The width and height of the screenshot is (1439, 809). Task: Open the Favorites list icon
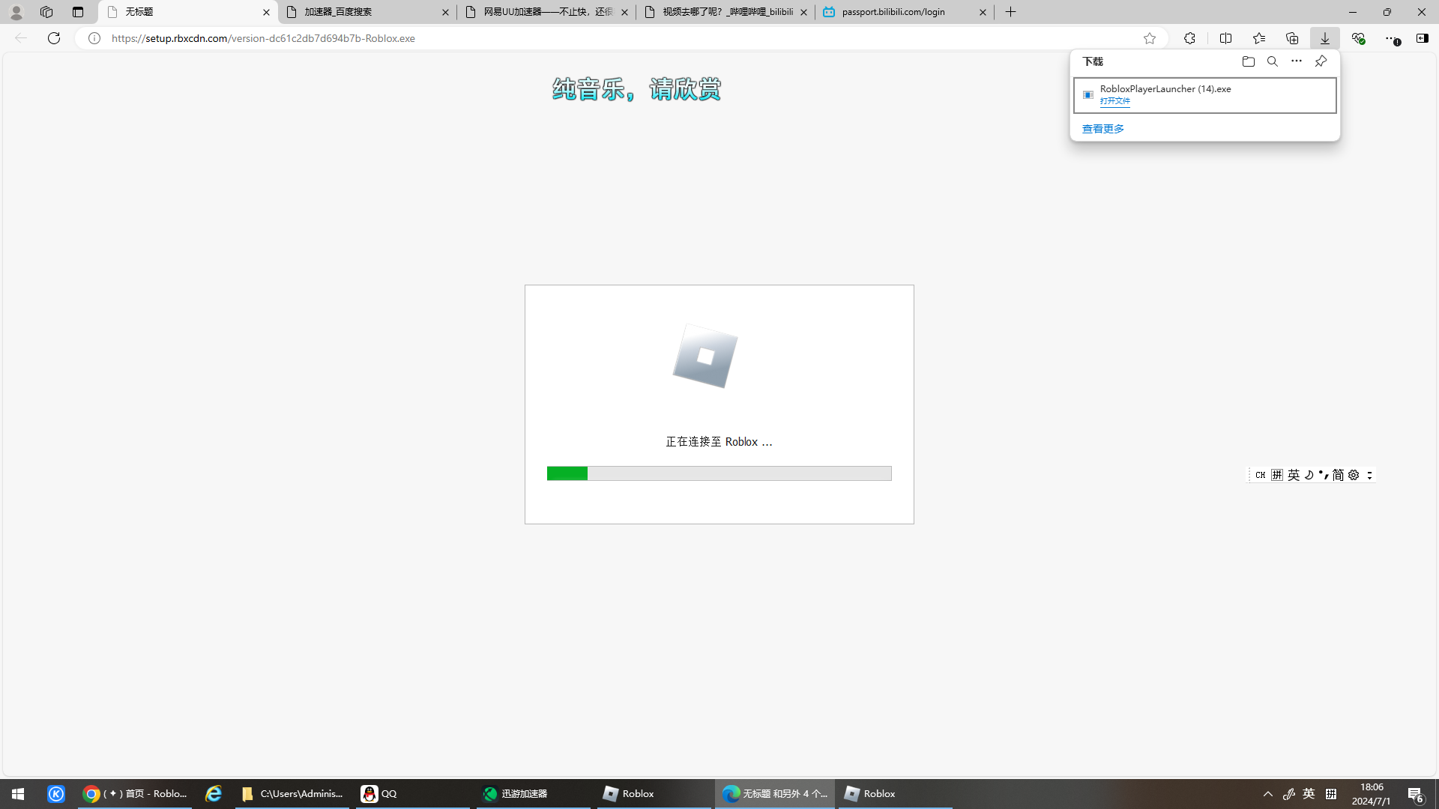pos(1259,38)
